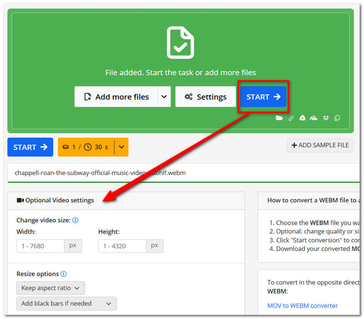Open the local folder file browser icon
This screenshot has width=364, height=319.
[279, 118]
